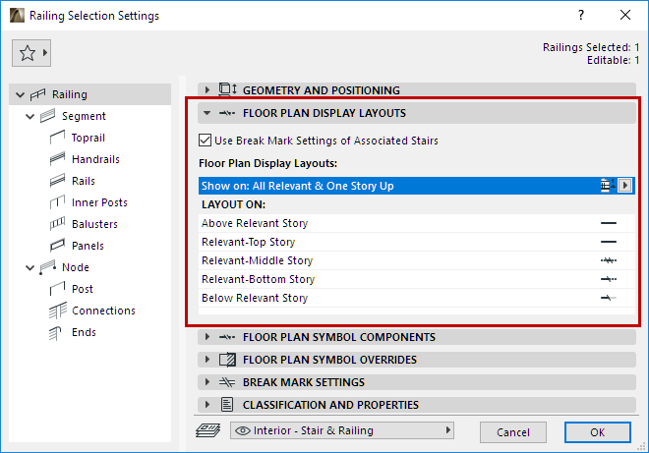The height and width of the screenshot is (453, 649).
Task: Expand Geometry and Positioning panel
Action: pyautogui.click(x=207, y=90)
